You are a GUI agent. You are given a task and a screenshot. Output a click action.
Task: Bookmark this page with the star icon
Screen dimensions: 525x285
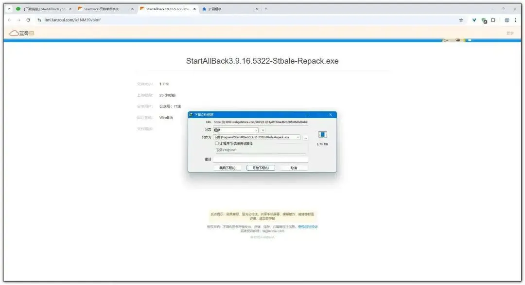pyautogui.click(x=461, y=20)
